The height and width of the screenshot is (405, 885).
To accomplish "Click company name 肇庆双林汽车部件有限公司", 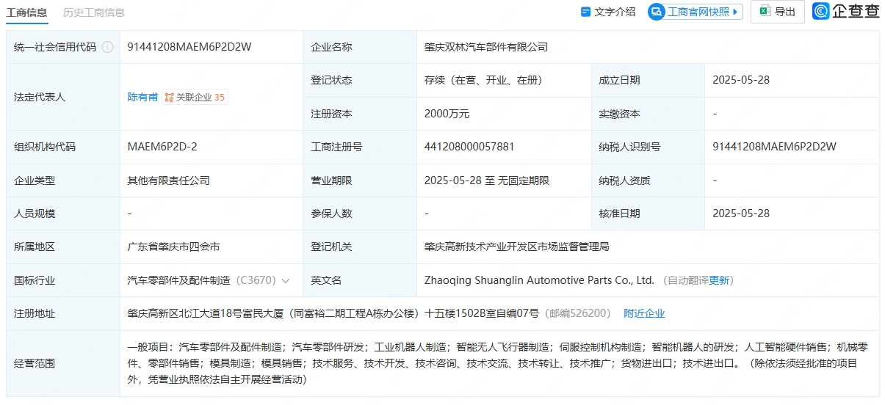I will click(x=486, y=47).
